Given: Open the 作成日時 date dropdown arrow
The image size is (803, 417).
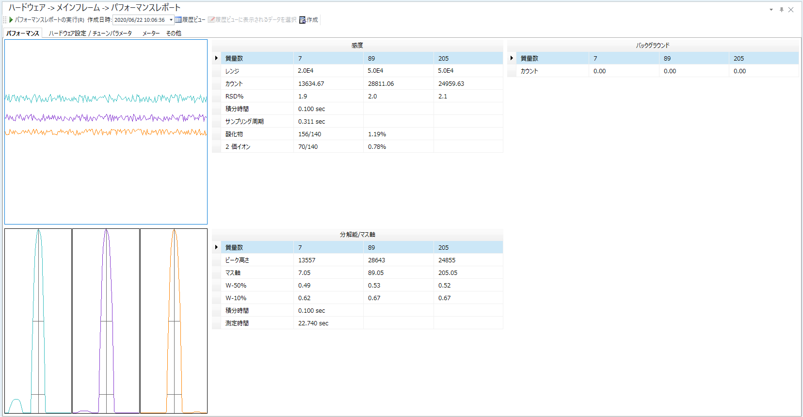Looking at the screenshot, I should tap(171, 20).
